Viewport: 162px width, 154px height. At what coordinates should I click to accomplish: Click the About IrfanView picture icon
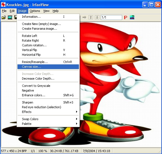pyautogui.click(x=132, y=17)
